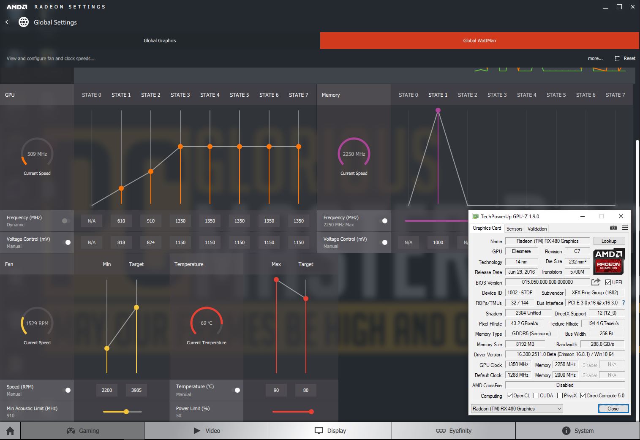Click the AMD logo in title bar
Screen dimensions: 640x440
pyautogui.click(x=17, y=7)
